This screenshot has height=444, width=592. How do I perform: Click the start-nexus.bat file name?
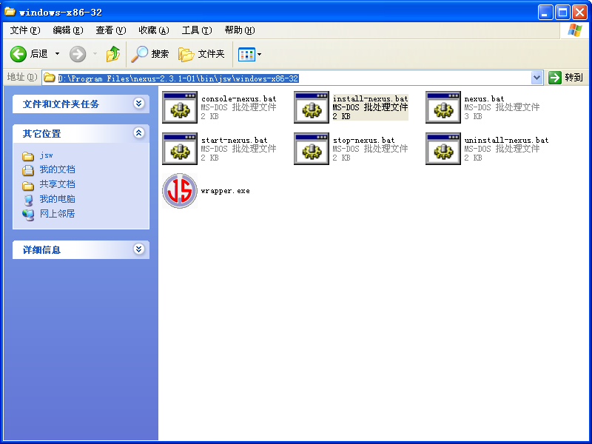[x=234, y=141]
